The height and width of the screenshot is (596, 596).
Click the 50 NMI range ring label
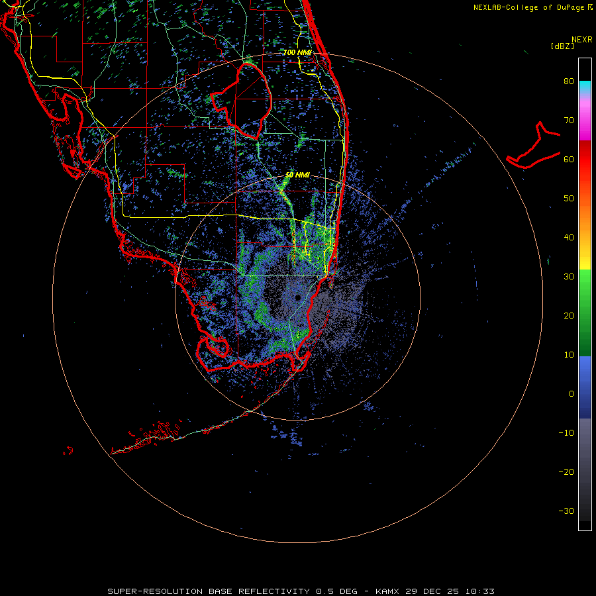[x=297, y=175]
